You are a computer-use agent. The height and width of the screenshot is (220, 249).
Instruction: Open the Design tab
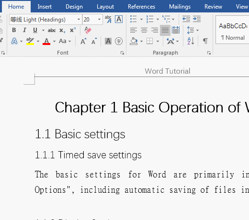(74, 7)
